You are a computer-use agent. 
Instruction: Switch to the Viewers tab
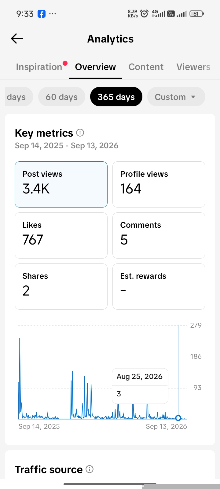point(193,67)
